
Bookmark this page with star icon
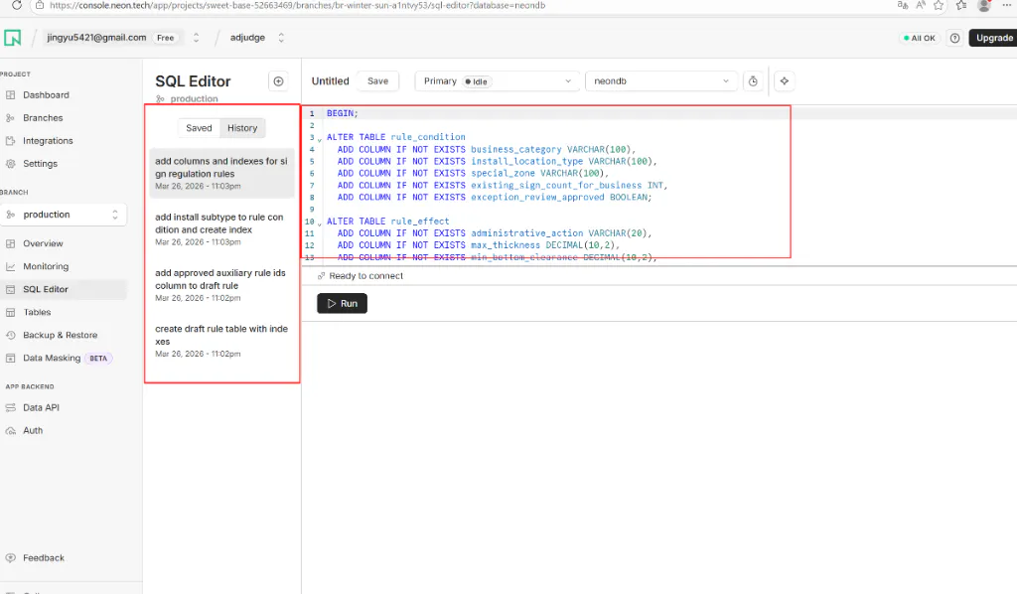coord(939,5)
